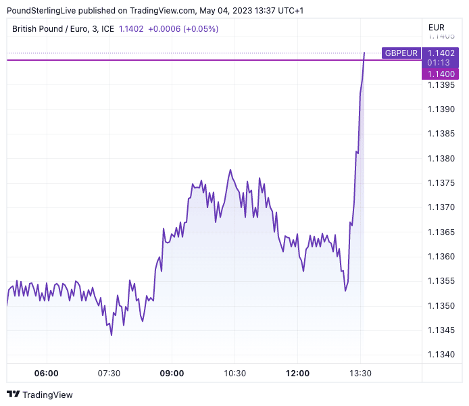Click the 1.1402 current price label

tap(441, 53)
